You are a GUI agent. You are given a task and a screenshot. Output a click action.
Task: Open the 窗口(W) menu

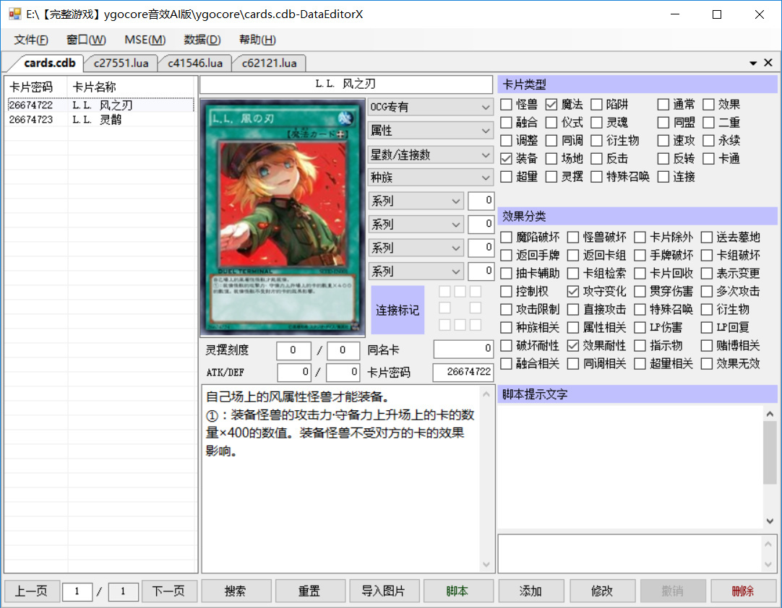point(86,40)
